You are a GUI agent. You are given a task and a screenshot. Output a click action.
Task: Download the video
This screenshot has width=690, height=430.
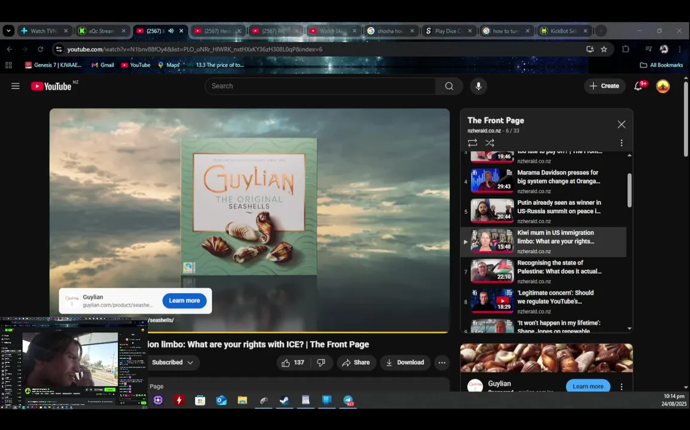click(x=405, y=363)
